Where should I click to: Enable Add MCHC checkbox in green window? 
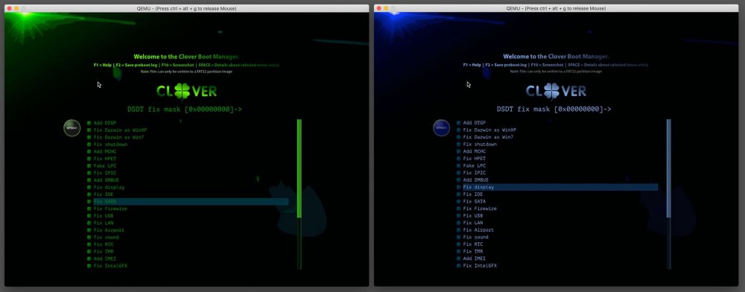89,151
